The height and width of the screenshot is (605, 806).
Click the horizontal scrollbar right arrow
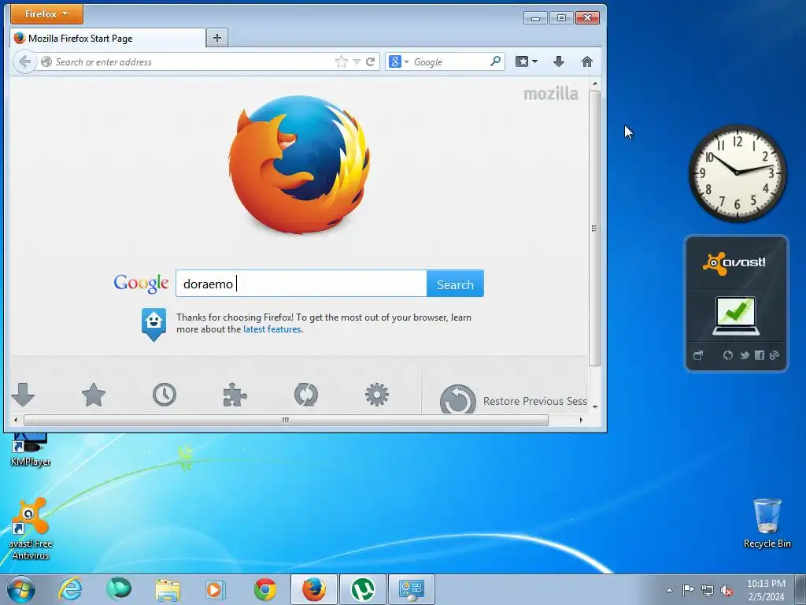581,421
